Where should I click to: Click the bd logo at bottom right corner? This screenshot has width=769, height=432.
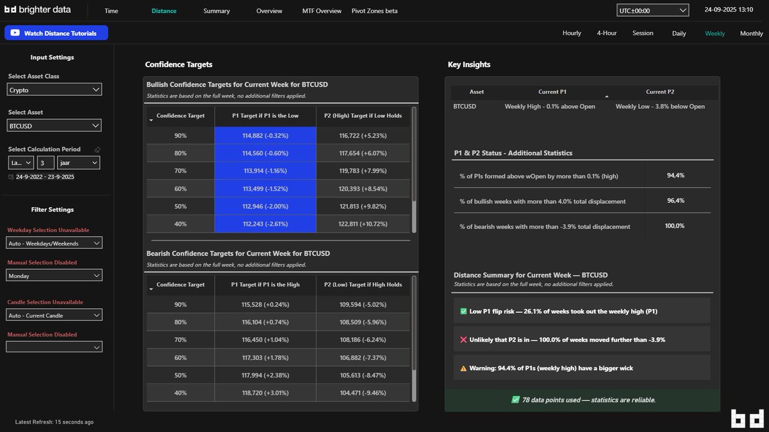point(747,419)
